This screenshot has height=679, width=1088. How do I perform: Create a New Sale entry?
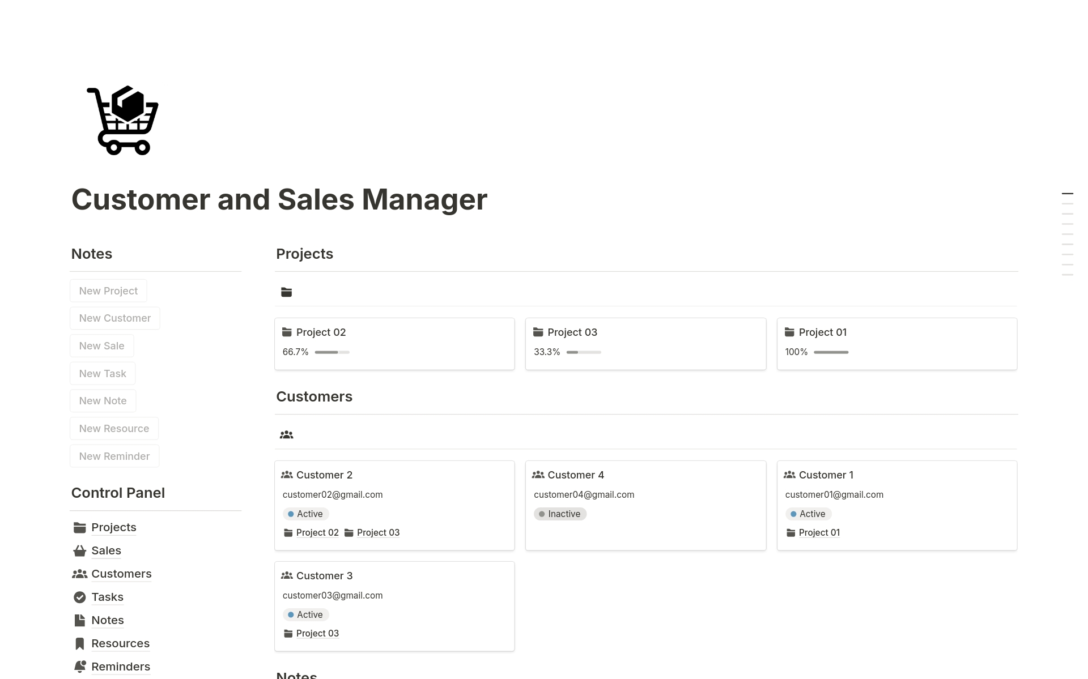[101, 346]
